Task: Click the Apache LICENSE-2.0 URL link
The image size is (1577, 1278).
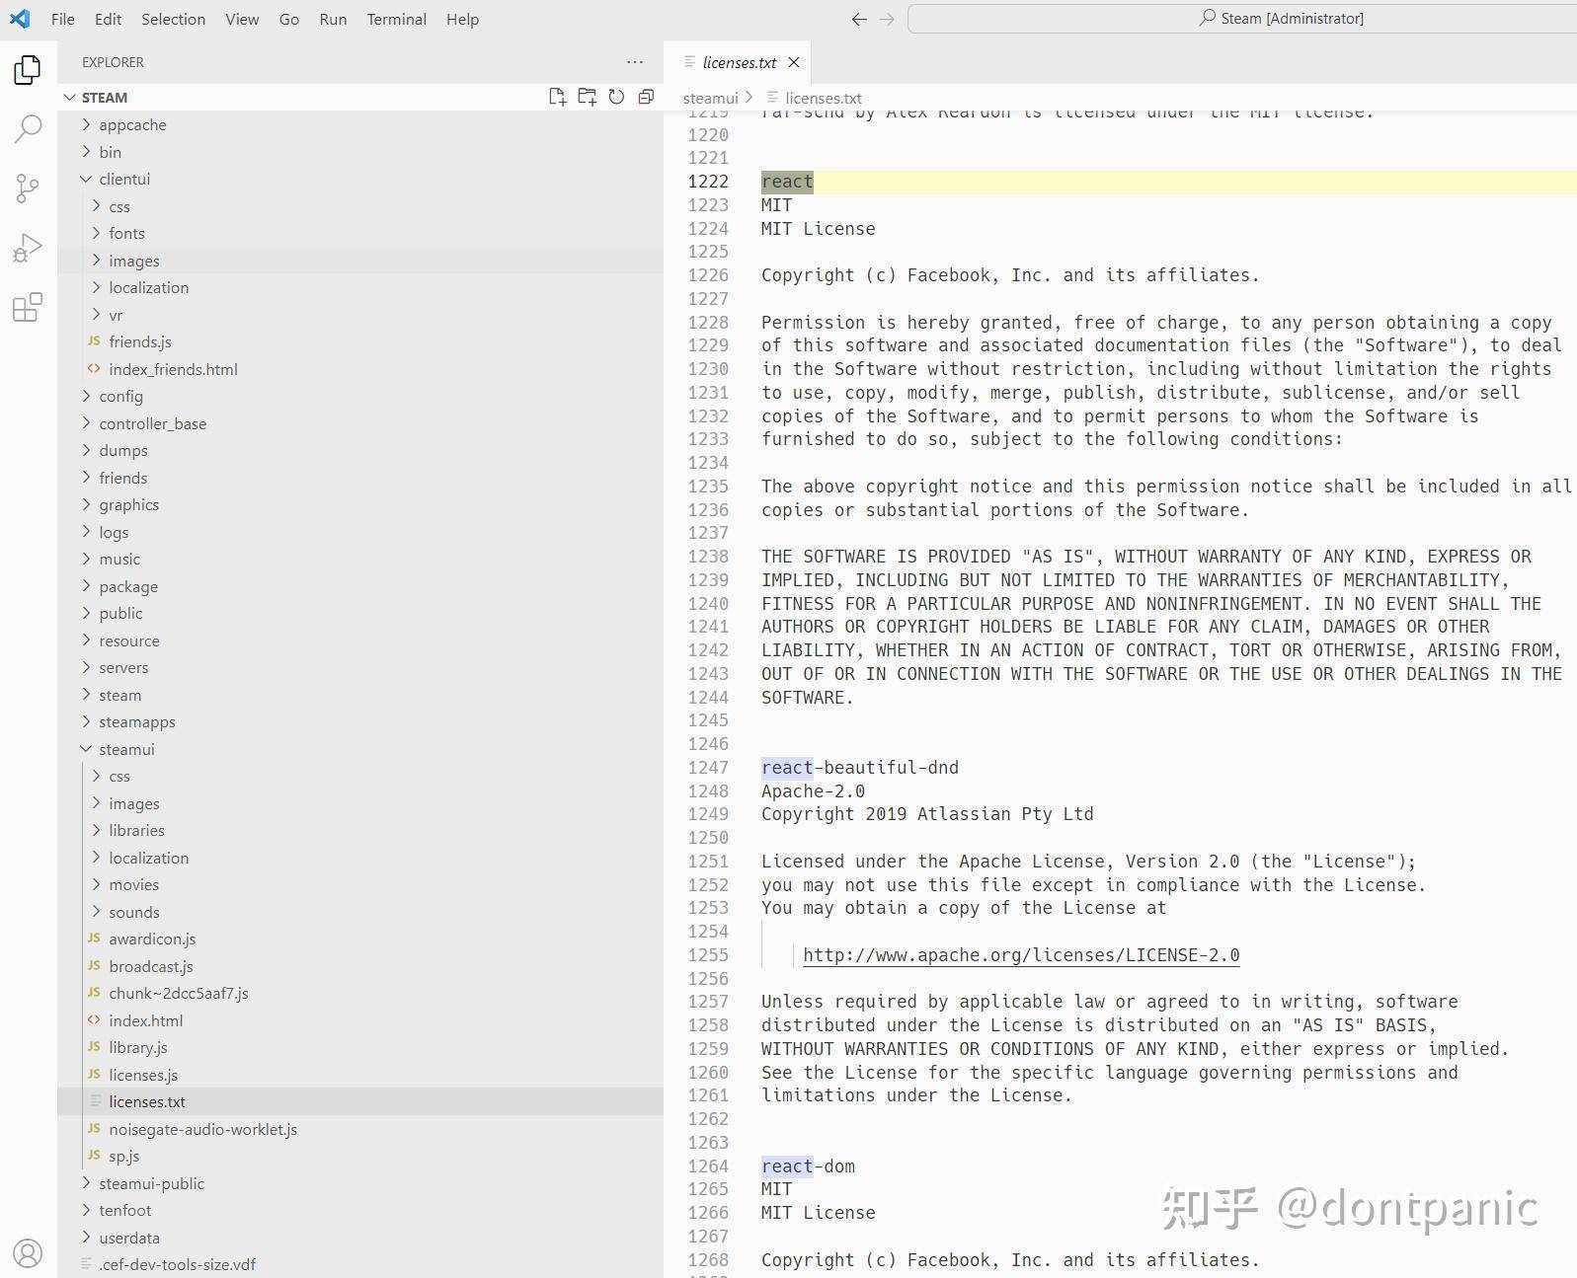Action: point(1021,955)
